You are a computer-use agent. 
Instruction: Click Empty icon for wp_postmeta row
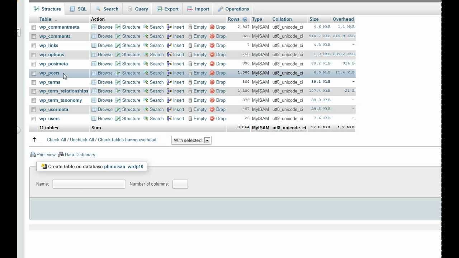(x=190, y=64)
